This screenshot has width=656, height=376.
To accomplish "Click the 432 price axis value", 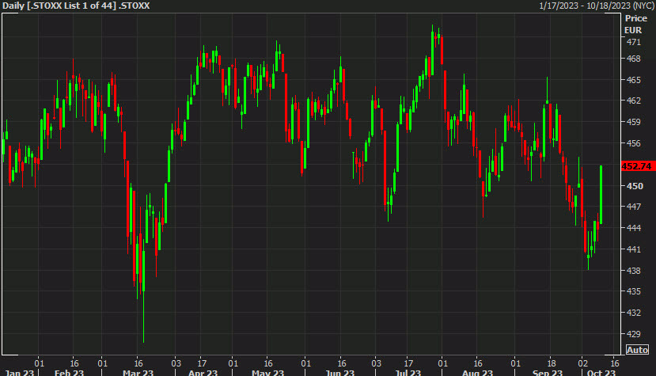I will 633,313.
